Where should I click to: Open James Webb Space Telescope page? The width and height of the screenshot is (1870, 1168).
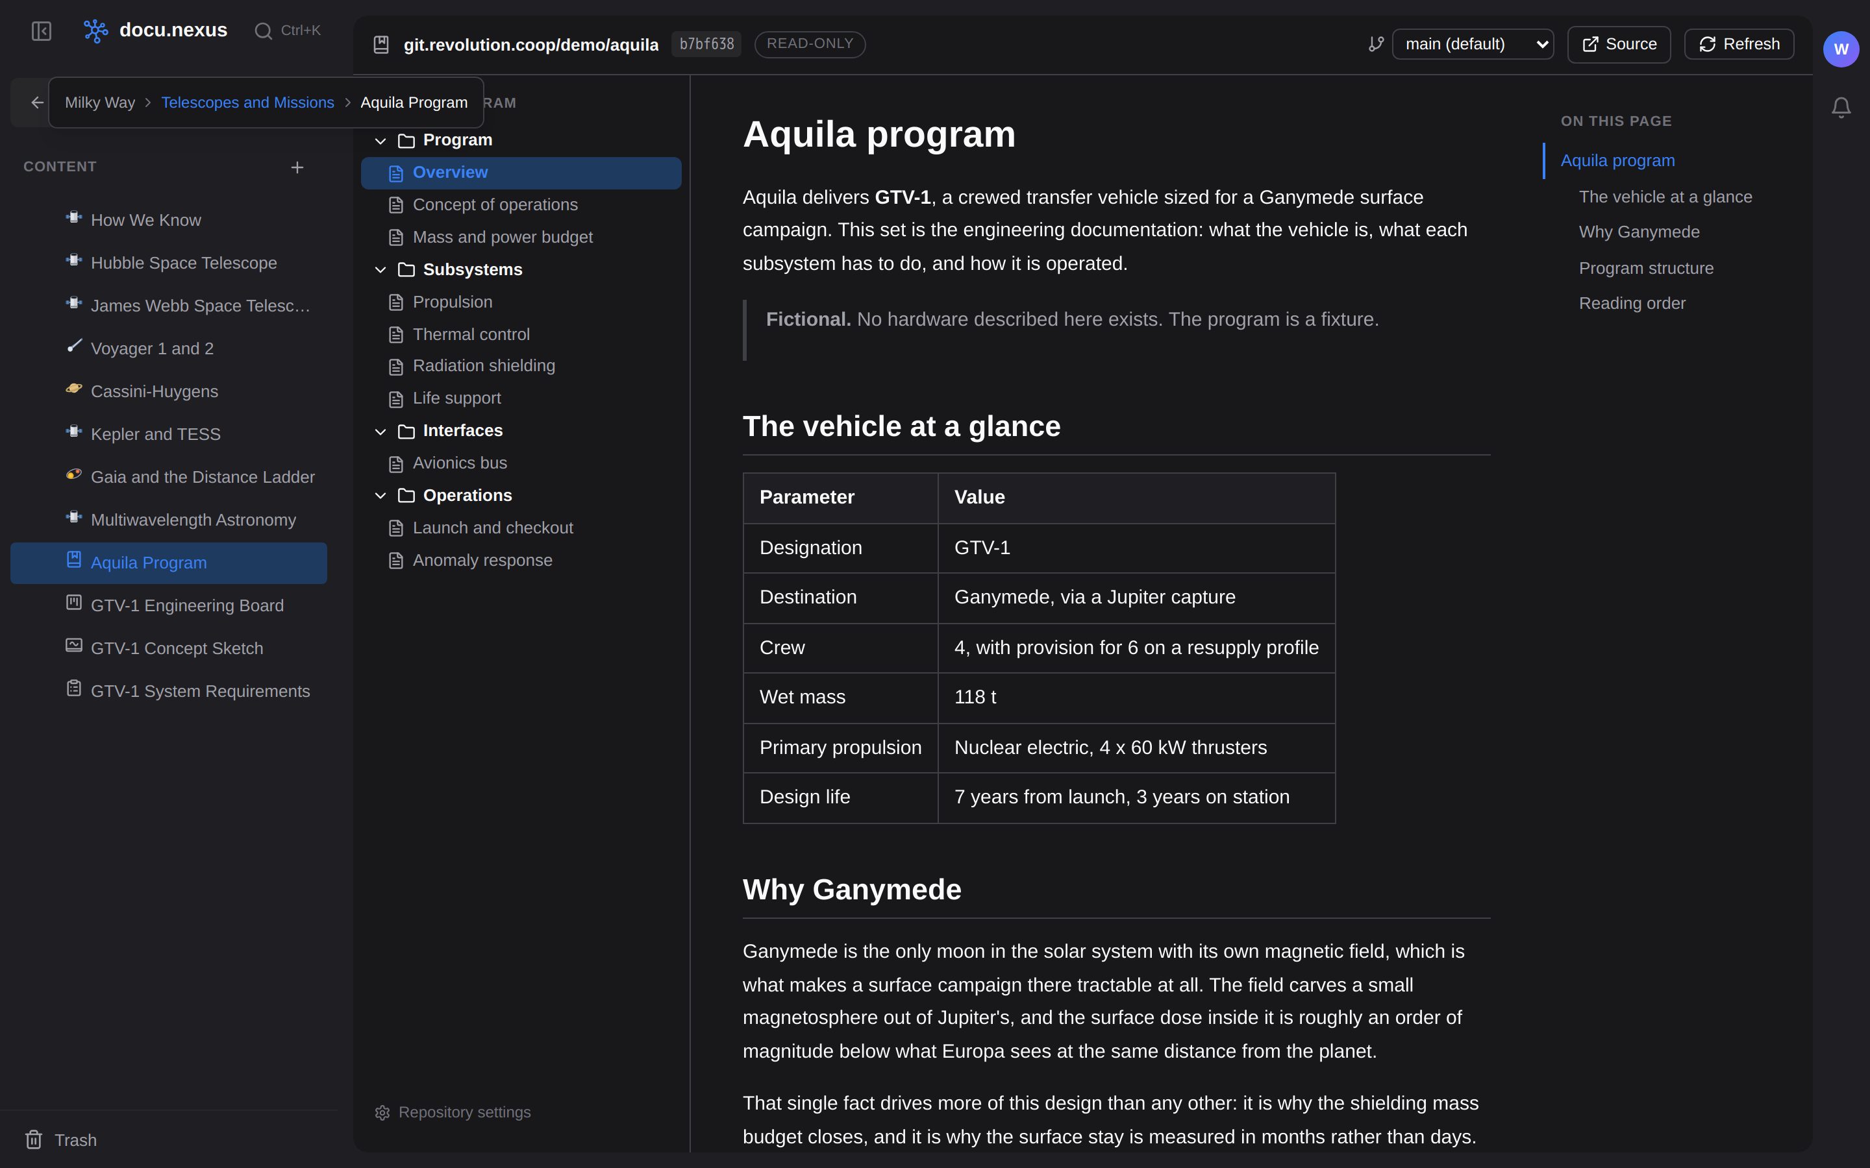click(x=168, y=306)
